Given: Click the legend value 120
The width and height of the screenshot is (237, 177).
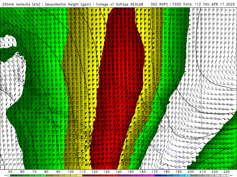Looking at the screenshot, I should 95,172.
